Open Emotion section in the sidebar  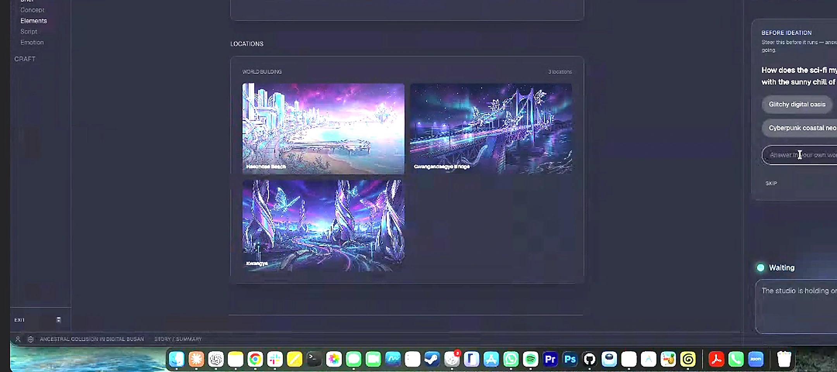point(32,43)
